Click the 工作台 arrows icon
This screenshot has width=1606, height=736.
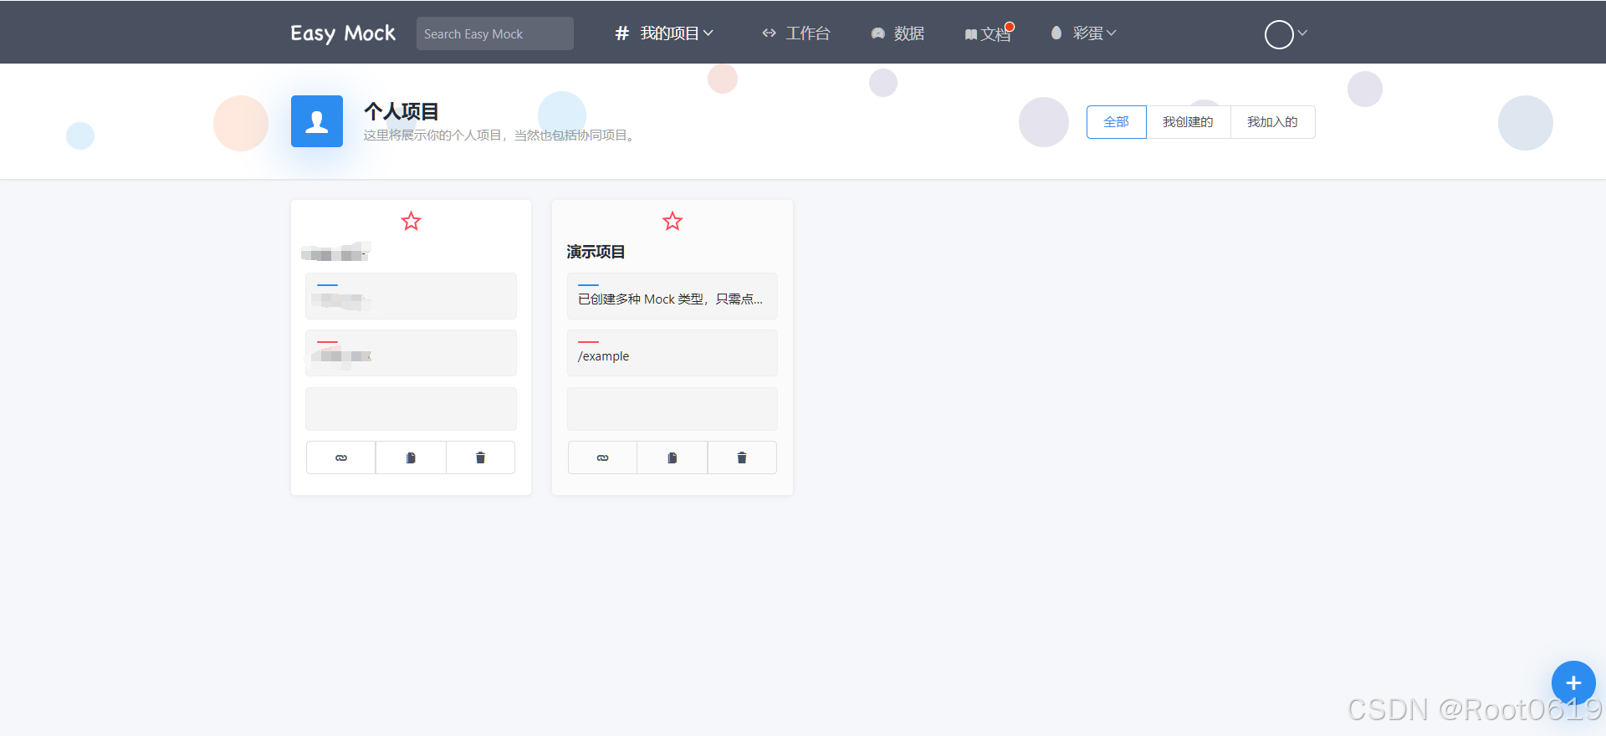[770, 33]
